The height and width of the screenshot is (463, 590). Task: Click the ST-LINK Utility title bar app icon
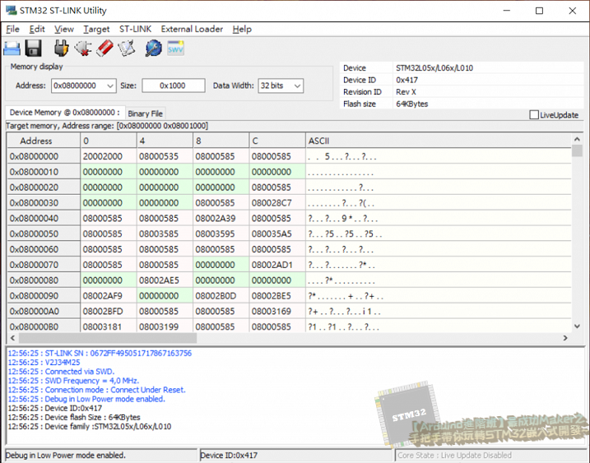coord(12,10)
